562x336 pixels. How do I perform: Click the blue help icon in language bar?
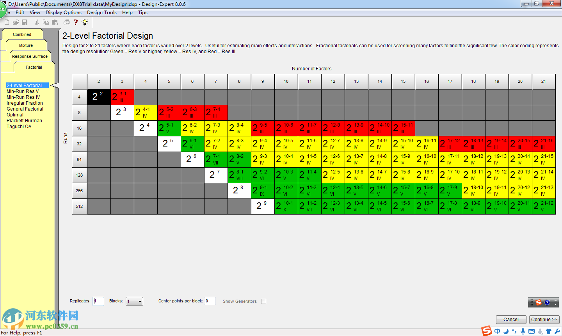547,302
